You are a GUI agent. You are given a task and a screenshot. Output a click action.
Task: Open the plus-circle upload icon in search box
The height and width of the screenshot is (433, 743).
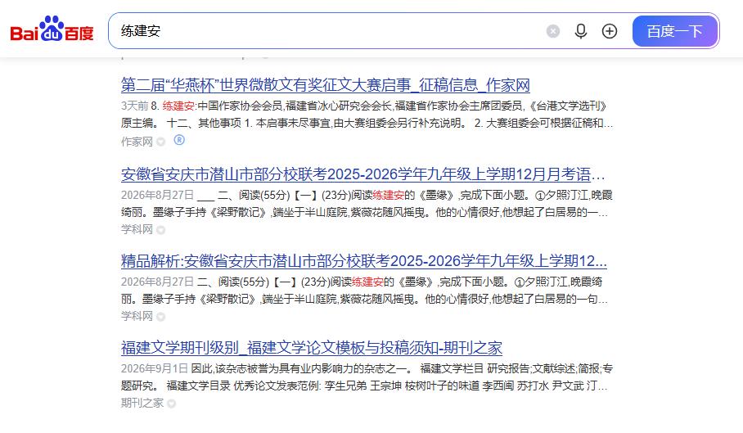pyautogui.click(x=610, y=31)
